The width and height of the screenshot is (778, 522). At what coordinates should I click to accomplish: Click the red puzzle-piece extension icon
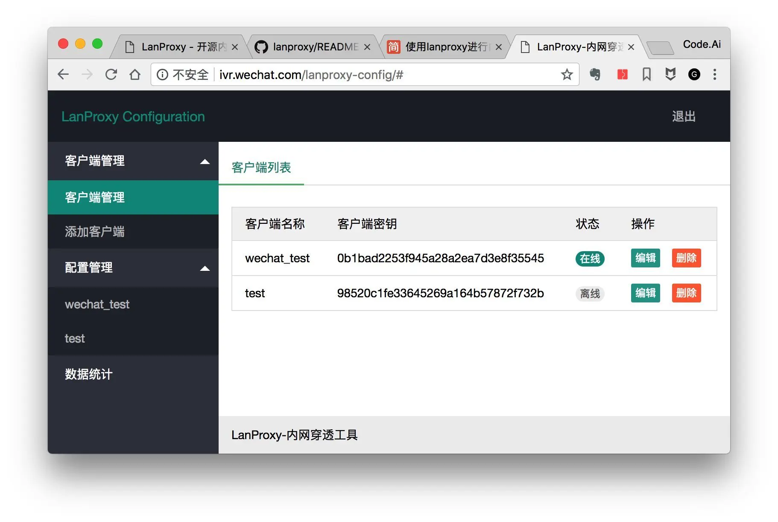[622, 74]
